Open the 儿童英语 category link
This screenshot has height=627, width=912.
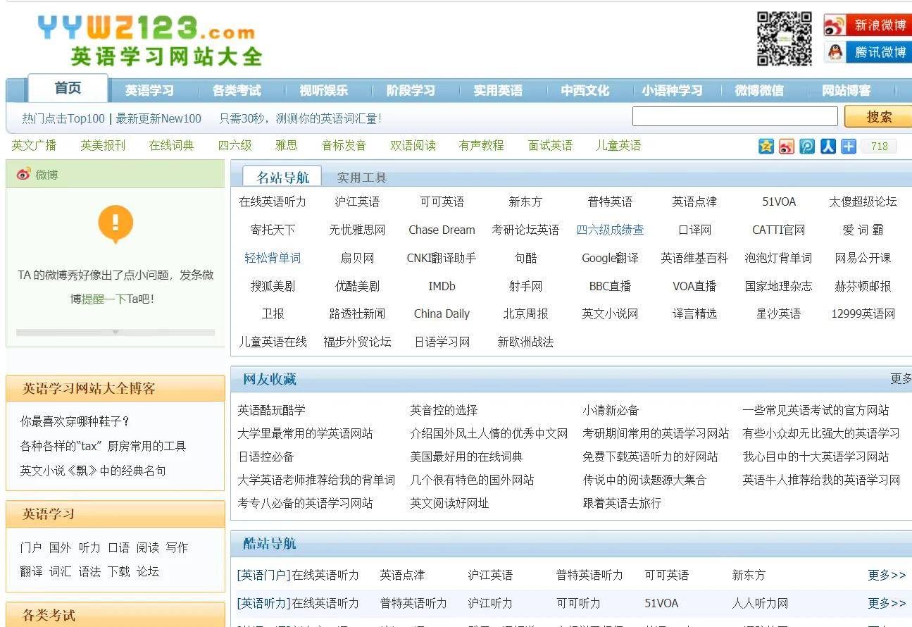point(618,145)
